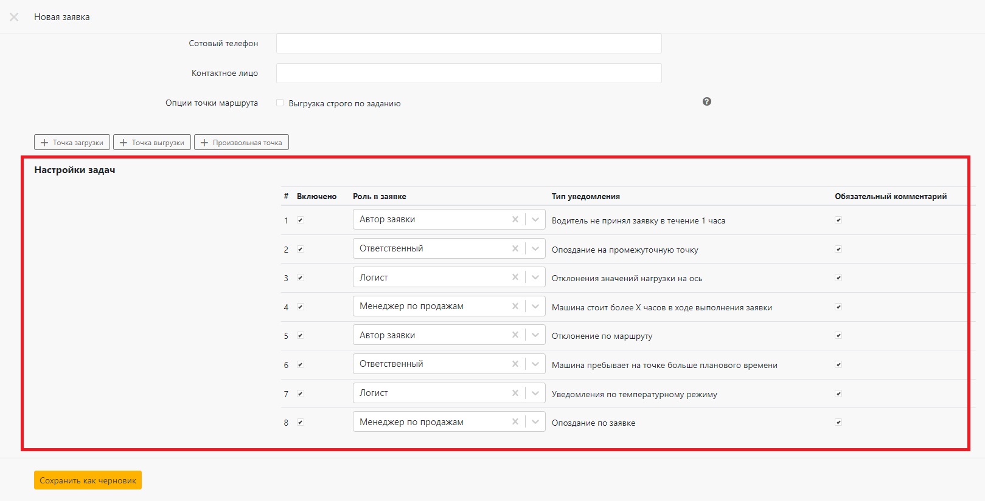Toggle mandatory comment for Опоздание на промежуточную точку
This screenshot has width=985, height=501.
point(838,249)
